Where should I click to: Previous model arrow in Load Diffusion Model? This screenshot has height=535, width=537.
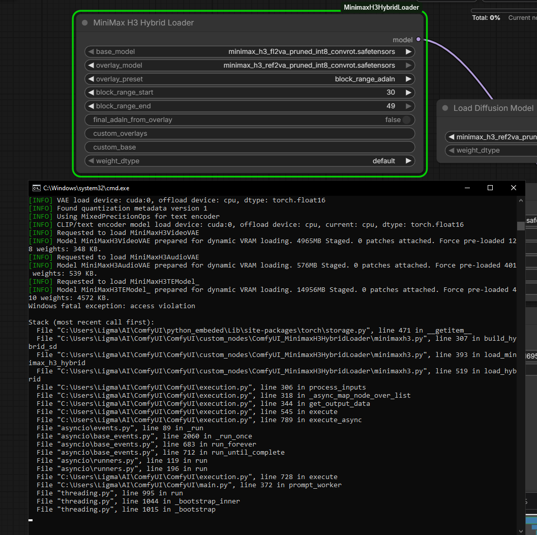point(452,137)
